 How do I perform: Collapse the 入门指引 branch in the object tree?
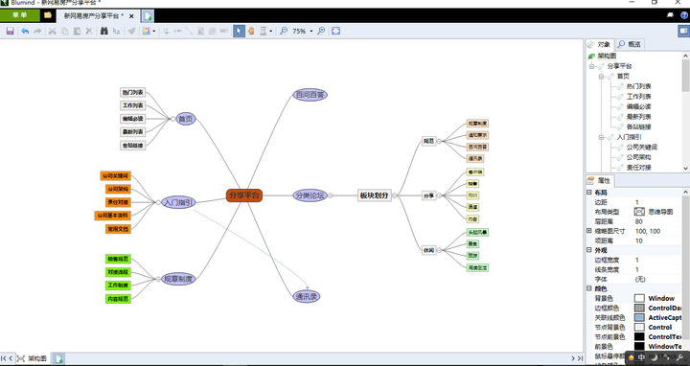click(x=601, y=137)
